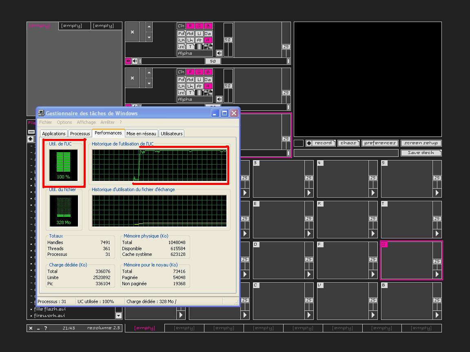The image size is (470, 352).
Task: Click the file list up-folder arrow icon
Action: pyautogui.click(x=30, y=139)
